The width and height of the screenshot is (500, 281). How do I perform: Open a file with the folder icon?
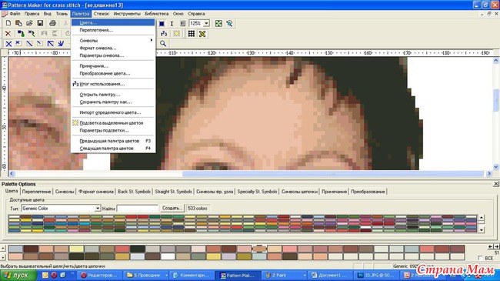pyautogui.click(x=29, y=23)
